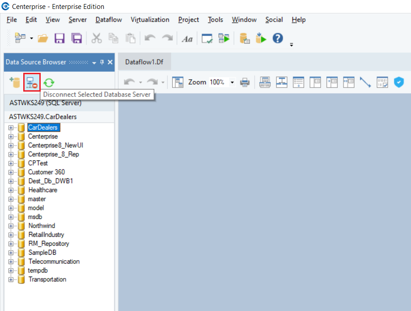Expand the CarDealers database node
This screenshot has height=311, width=411.
[11, 128]
